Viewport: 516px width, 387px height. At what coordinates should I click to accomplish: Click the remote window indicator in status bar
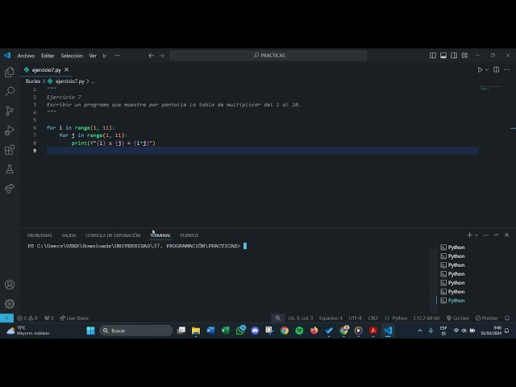(6, 318)
